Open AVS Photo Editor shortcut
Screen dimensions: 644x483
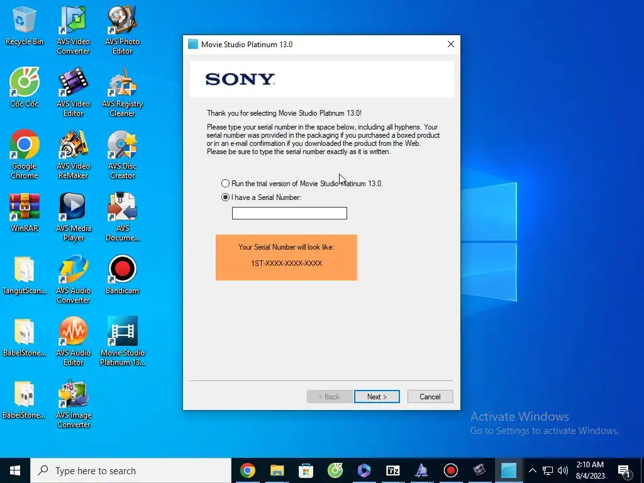(122, 30)
